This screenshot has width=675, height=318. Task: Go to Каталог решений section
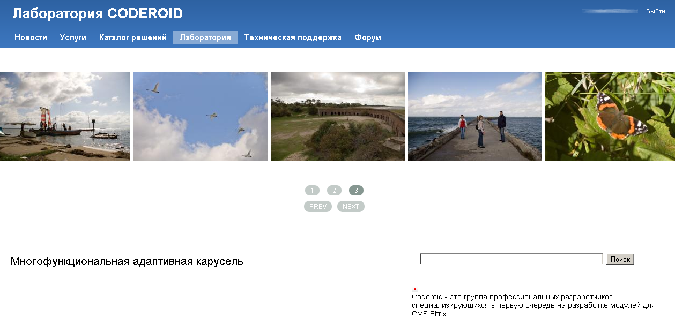pyautogui.click(x=133, y=37)
